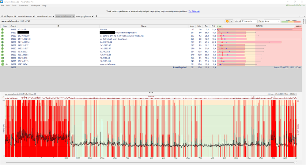Open the Try Sidekick! link
This screenshot has width=306, height=165.
(x=194, y=11)
